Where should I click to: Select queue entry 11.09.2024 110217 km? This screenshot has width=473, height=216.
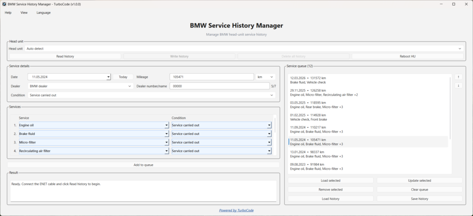pos(368,130)
